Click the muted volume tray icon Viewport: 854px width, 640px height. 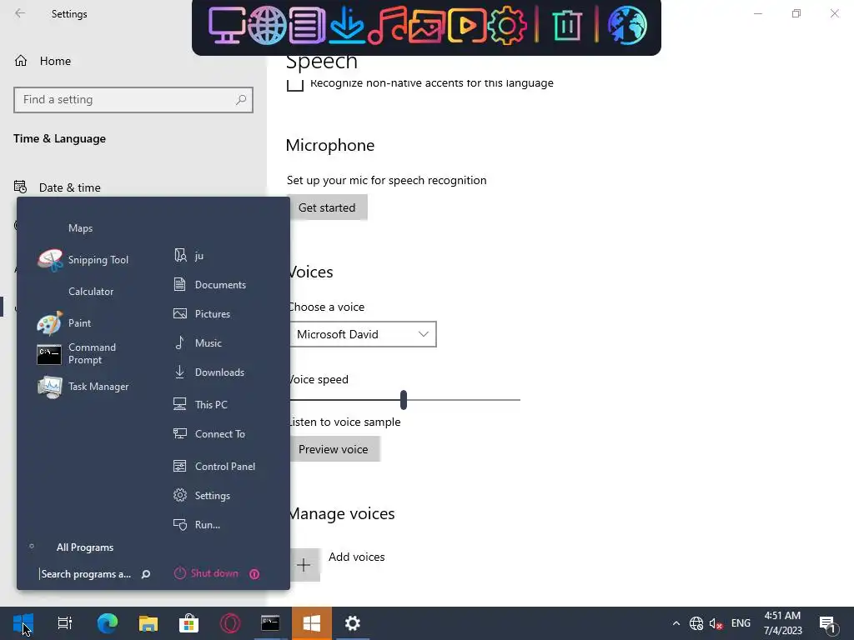coord(716,623)
